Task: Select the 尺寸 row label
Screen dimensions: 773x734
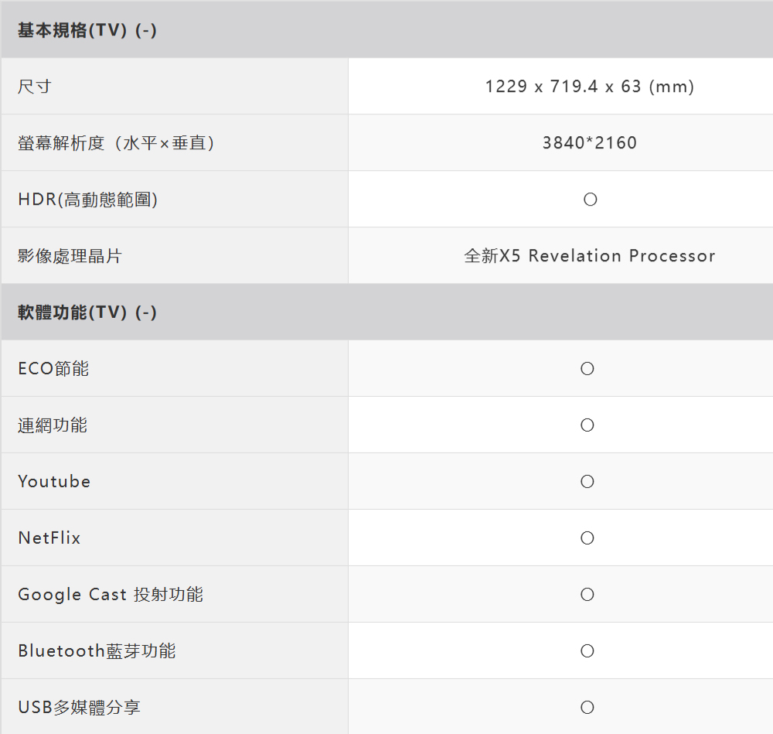Action: coord(35,87)
